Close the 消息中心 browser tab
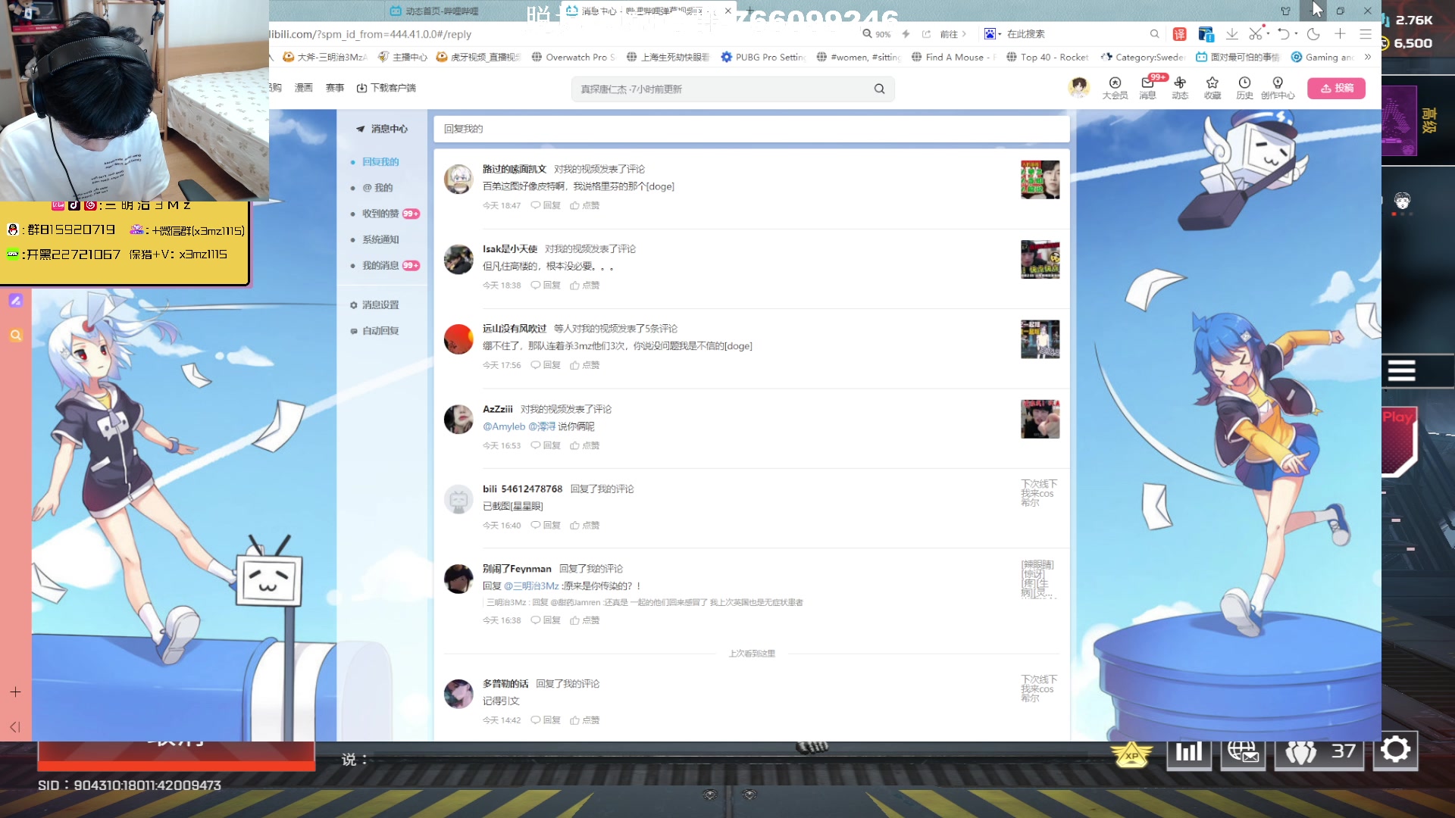The image size is (1455, 818). [x=728, y=11]
